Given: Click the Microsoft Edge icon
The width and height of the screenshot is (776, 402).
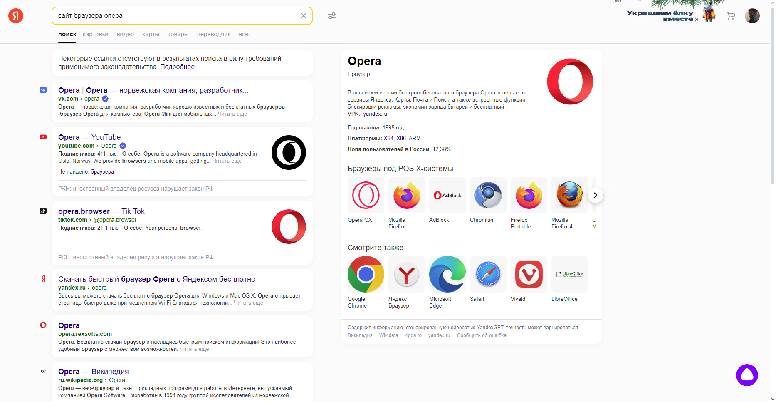Looking at the screenshot, I should point(447,274).
